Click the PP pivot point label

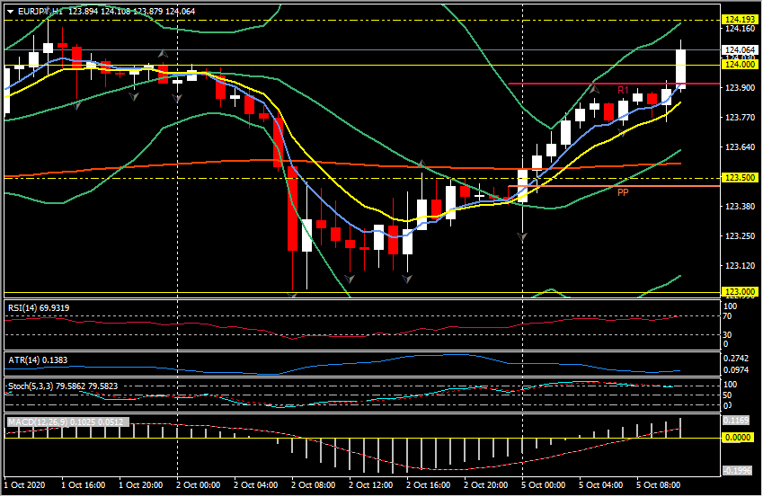(623, 192)
